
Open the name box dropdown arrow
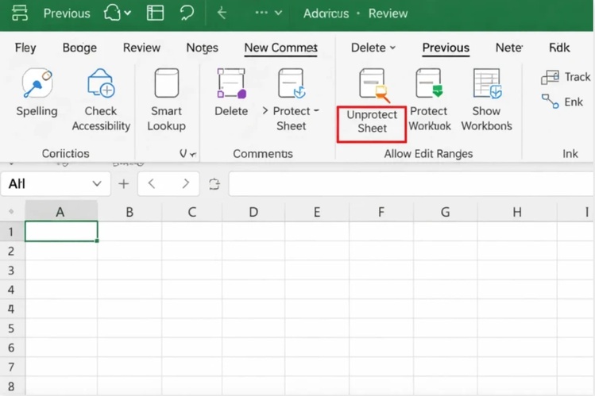pyautogui.click(x=97, y=184)
